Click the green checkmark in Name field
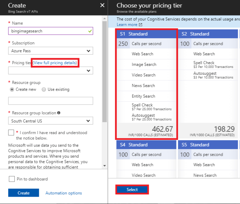The height and width of the screenshot is (204, 240). (90, 31)
